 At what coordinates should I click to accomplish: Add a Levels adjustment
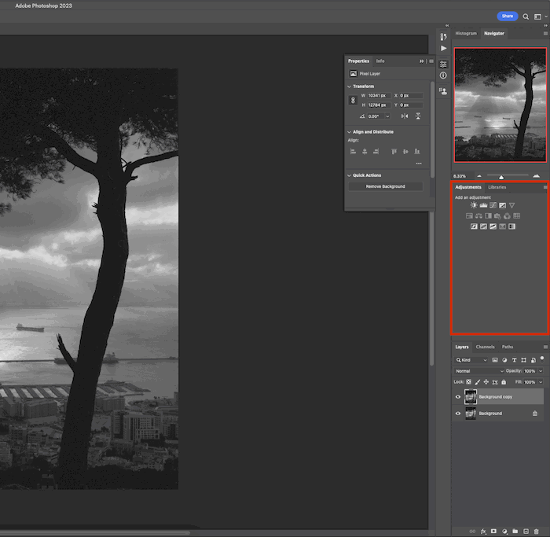pos(483,205)
